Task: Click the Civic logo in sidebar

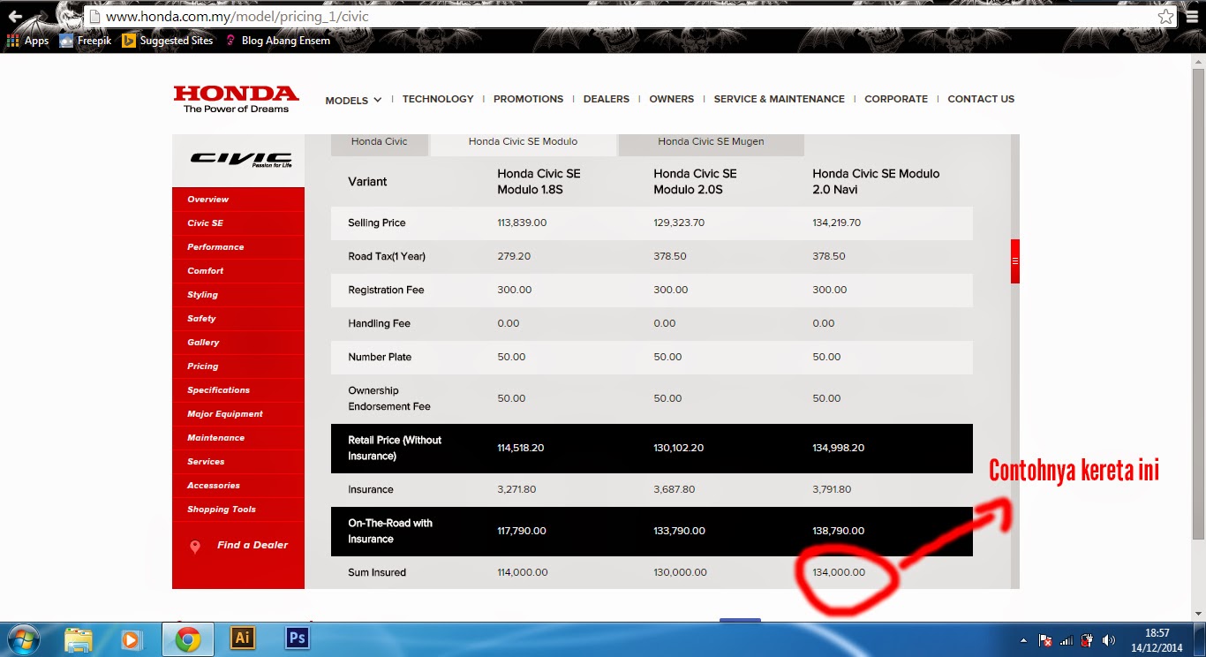Action: [241, 159]
